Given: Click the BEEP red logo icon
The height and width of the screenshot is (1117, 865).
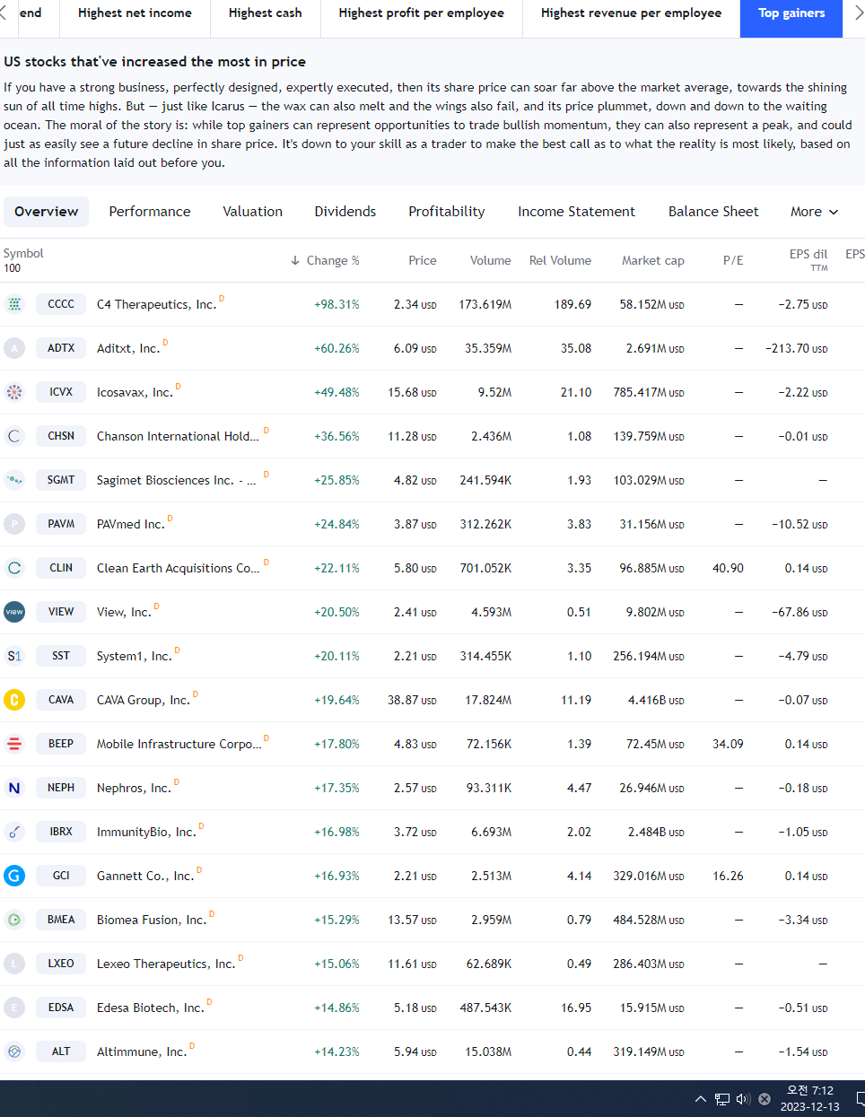Looking at the screenshot, I should pos(14,744).
